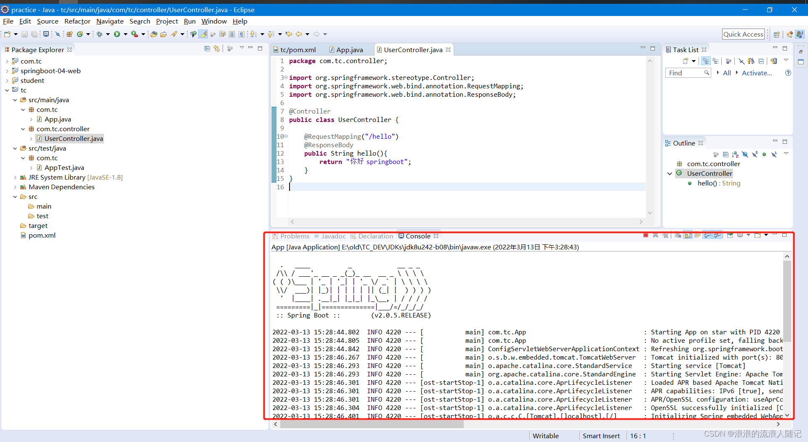Click Hide Fields icon in Outline view

pyautogui.click(x=745, y=154)
